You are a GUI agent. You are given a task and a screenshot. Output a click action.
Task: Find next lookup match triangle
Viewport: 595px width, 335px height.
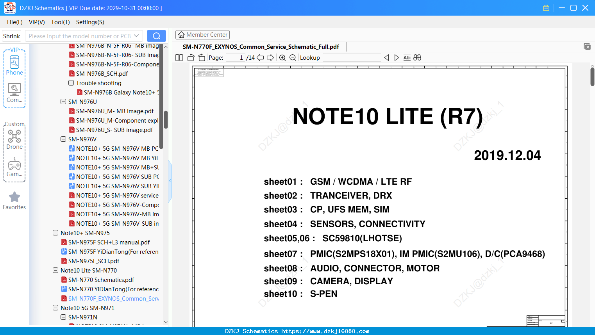397,58
